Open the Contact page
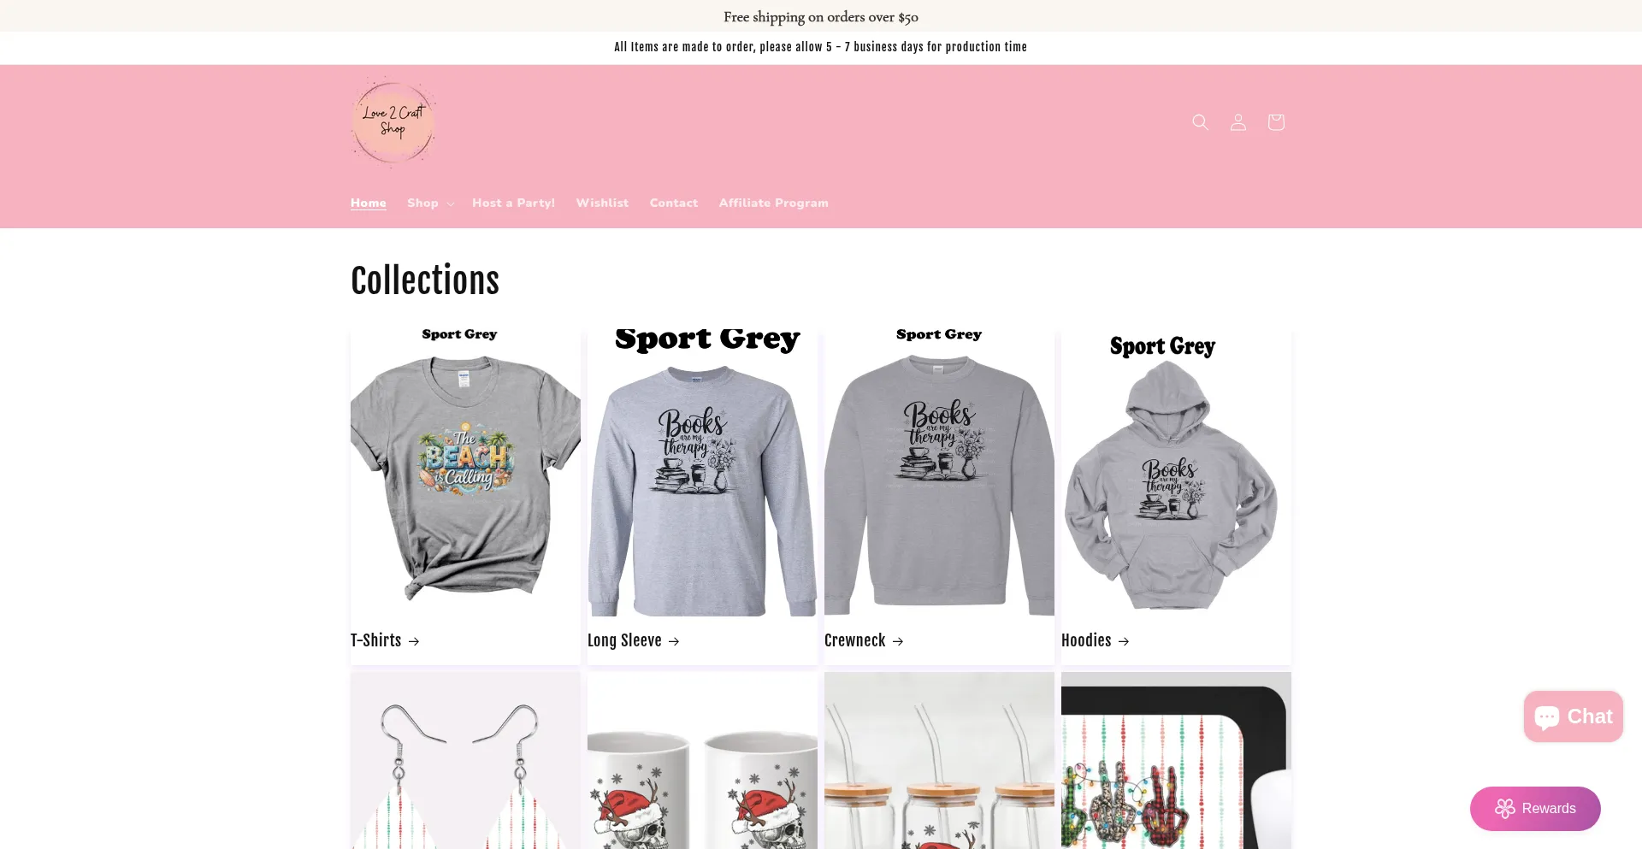This screenshot has height=849, width=1642. pos(673,203)
